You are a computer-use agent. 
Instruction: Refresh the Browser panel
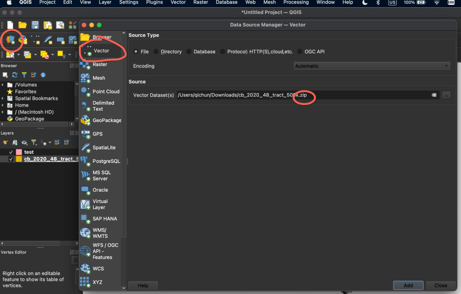pos(15,75)
